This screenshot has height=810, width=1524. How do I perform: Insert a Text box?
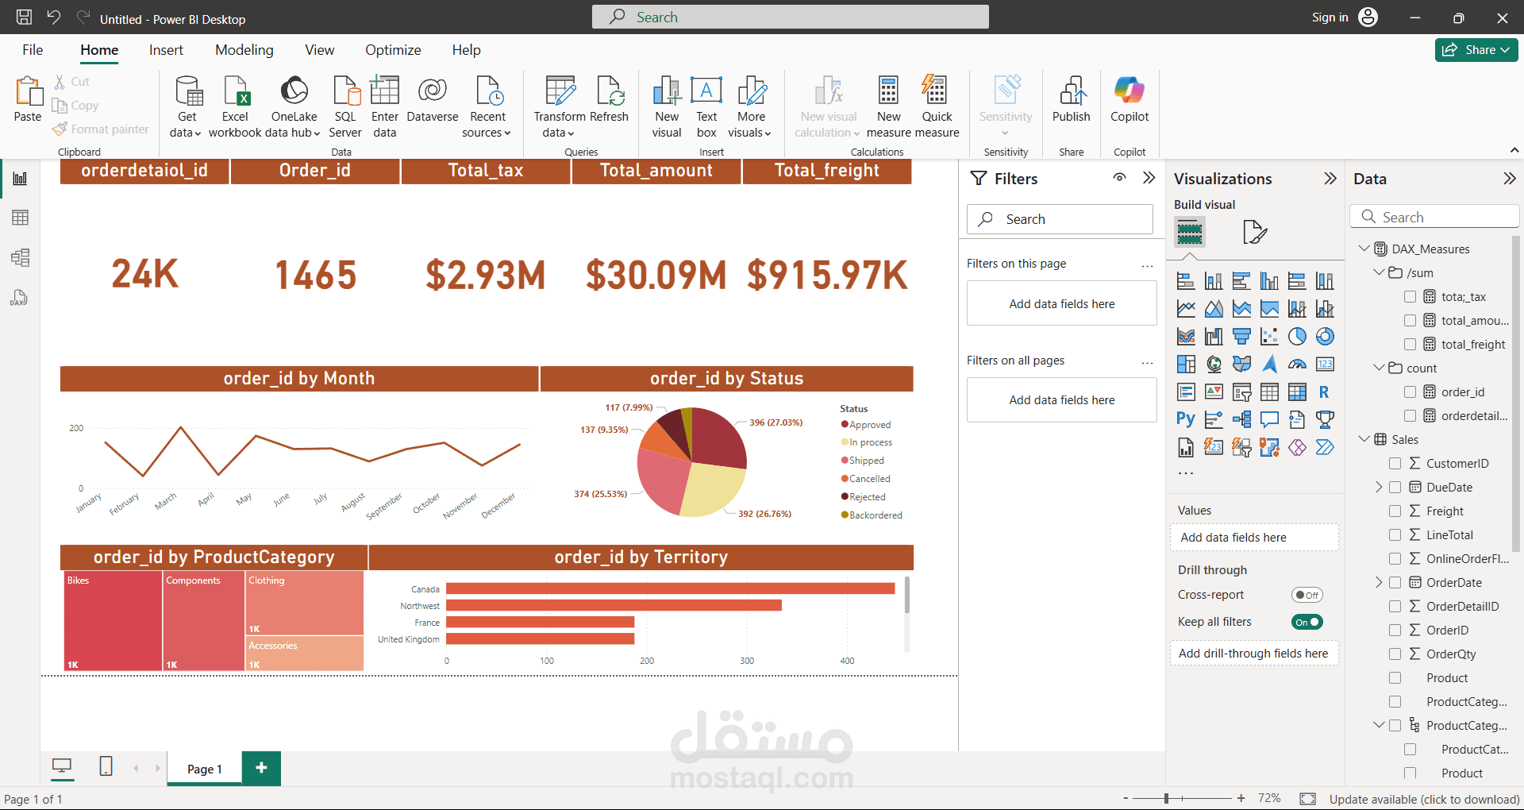[706, 106]
